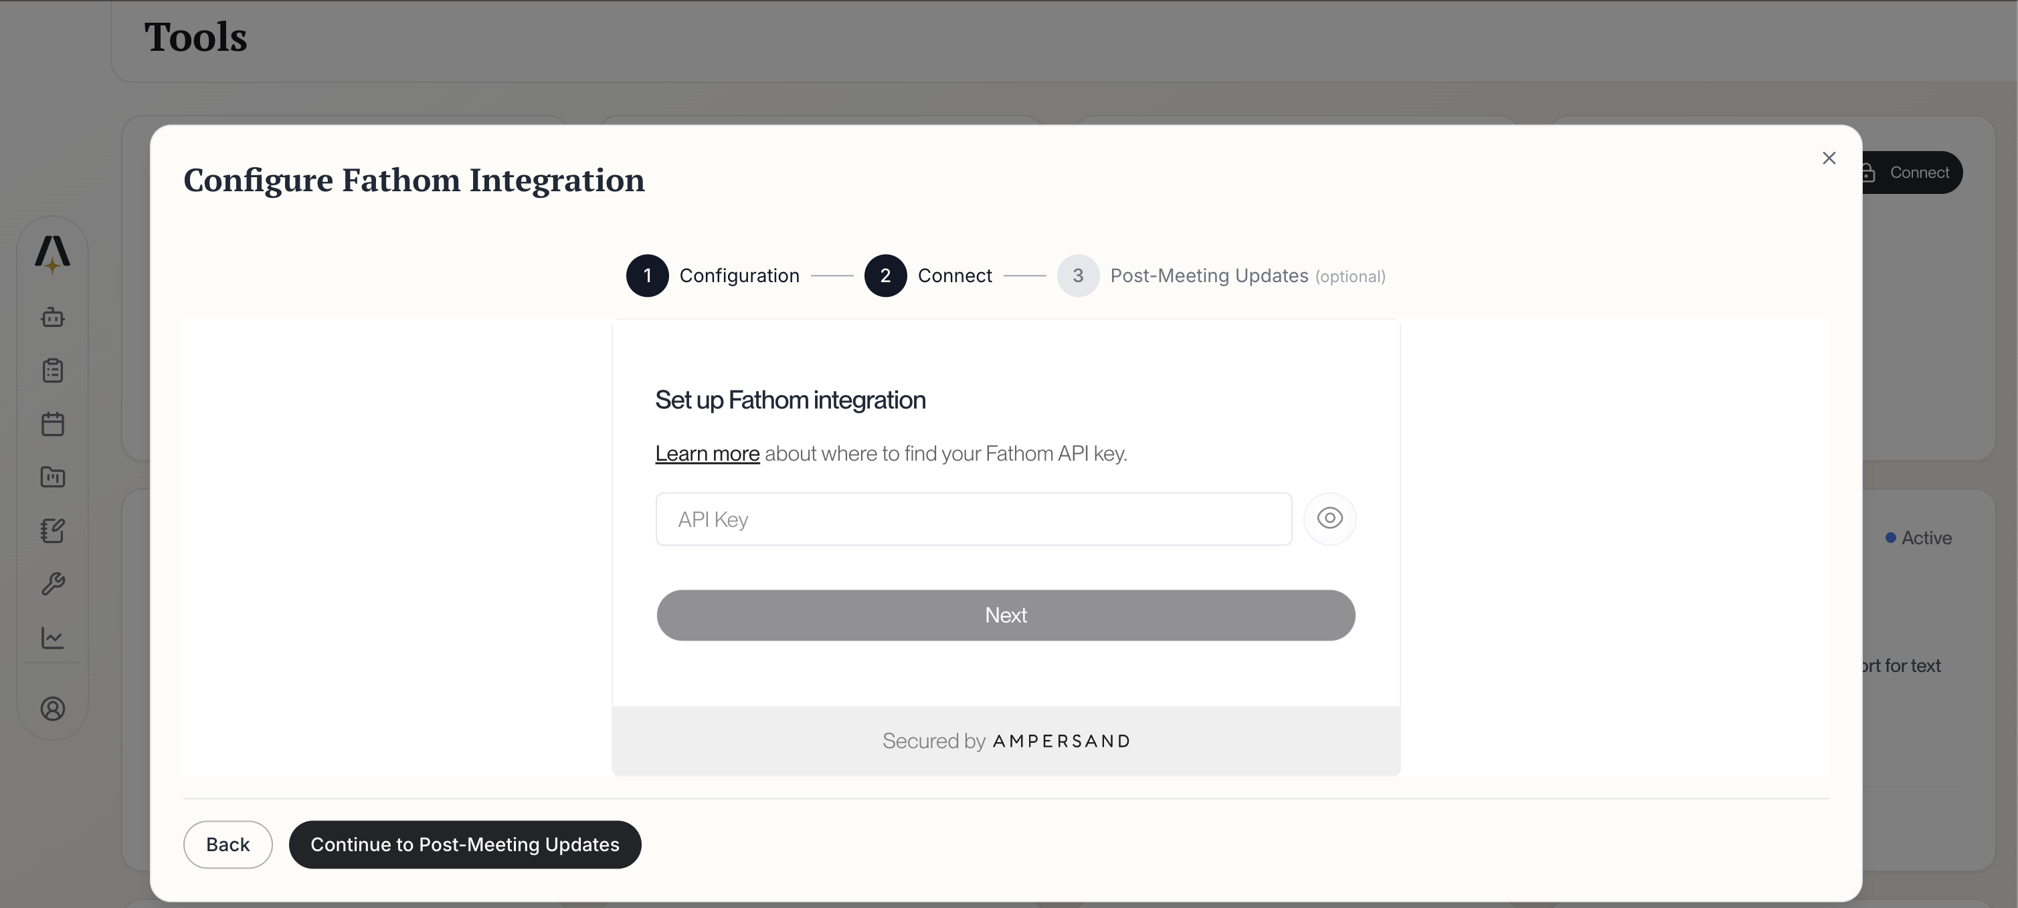Select step 3 Post-Meeting Updates circle
The image size is (2018, 908).
[x=1077, y=275]
